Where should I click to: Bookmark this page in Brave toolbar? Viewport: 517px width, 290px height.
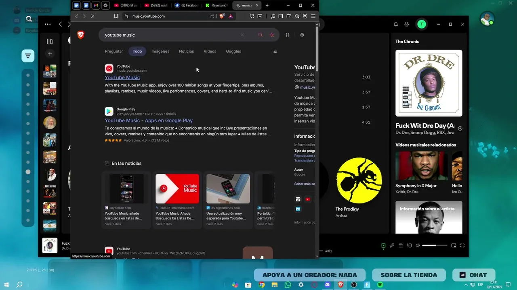(x=116, y=16)
